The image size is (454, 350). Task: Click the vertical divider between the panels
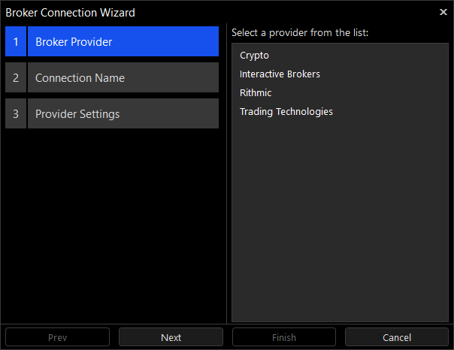[227, 173]
